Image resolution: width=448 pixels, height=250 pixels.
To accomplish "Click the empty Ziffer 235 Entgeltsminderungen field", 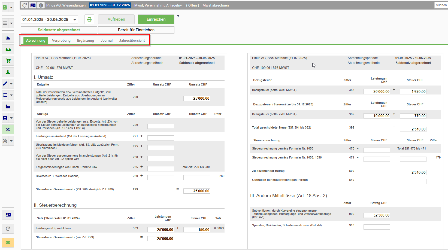I will point(161,169).
